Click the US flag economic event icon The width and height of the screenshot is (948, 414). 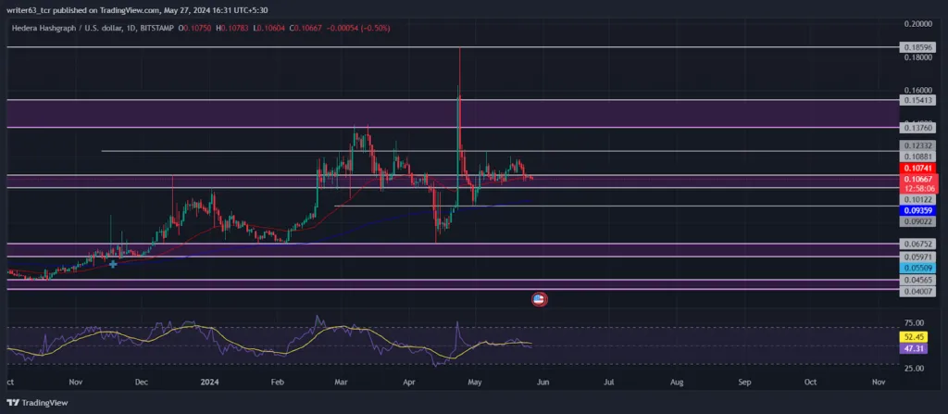point(540,299)
